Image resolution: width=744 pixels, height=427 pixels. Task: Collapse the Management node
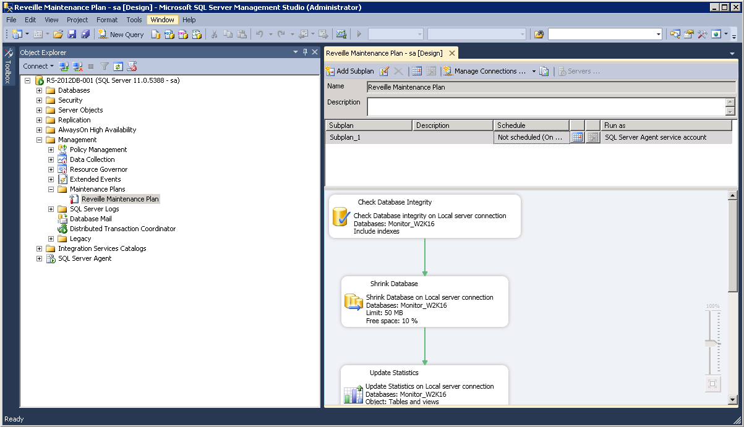click(x=39, y=140)
